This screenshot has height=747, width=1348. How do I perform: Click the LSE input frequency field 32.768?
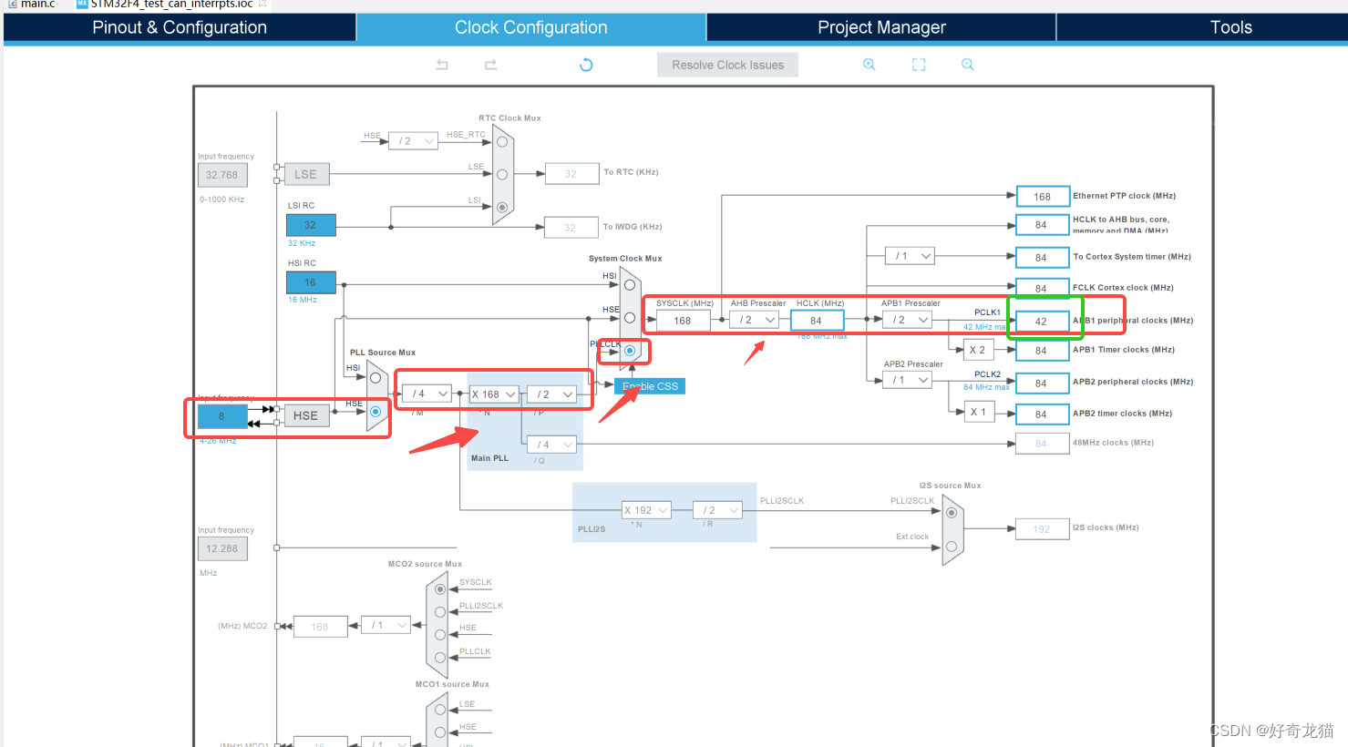click(222, 175)
